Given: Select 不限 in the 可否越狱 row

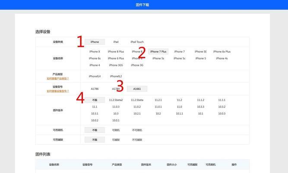Looking at the screenshot, I should (95, 140).
